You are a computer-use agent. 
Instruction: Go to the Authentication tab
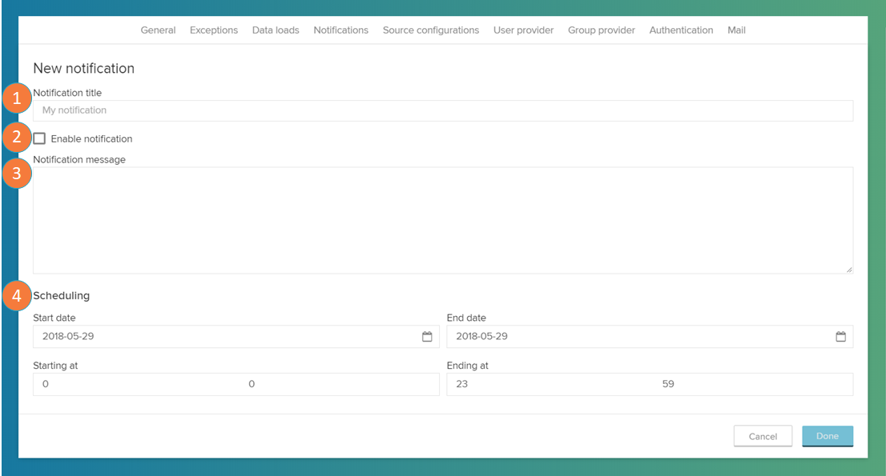point(681,30)
